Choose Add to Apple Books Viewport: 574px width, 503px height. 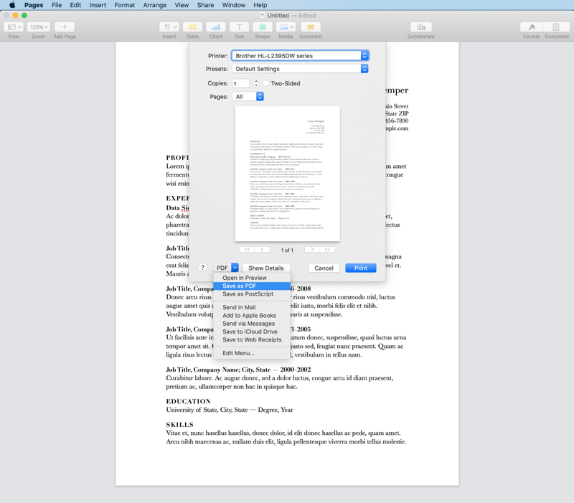click(x=252, y=315)
